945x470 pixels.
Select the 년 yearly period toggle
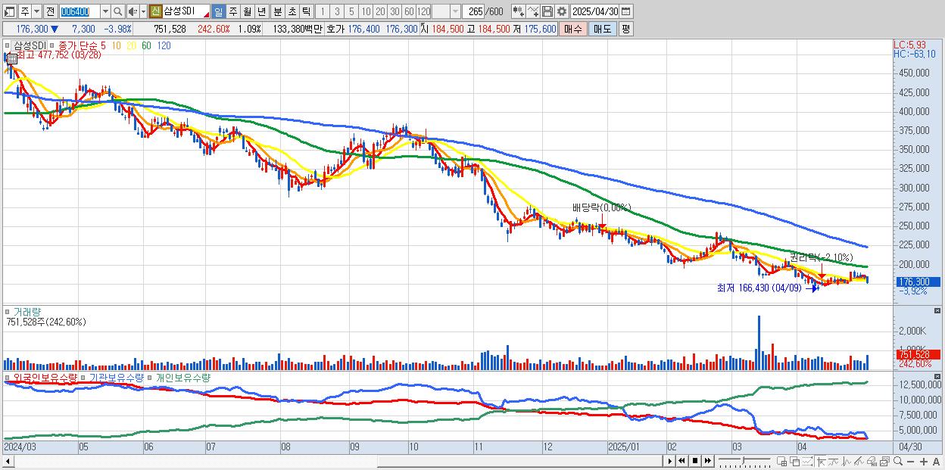[261, 11]
